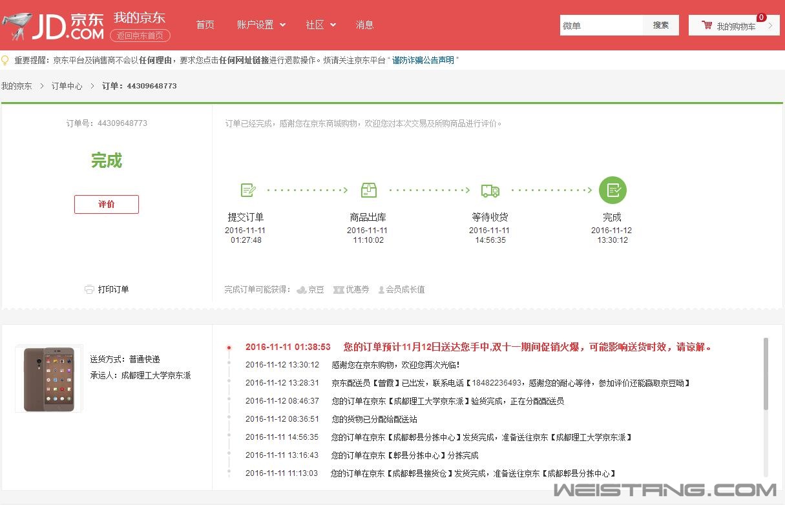Click the red 评价 button

[x=107, y=204]
